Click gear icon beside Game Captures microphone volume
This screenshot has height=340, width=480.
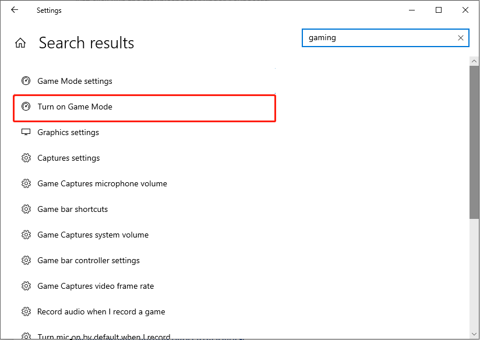coord(26,183)
